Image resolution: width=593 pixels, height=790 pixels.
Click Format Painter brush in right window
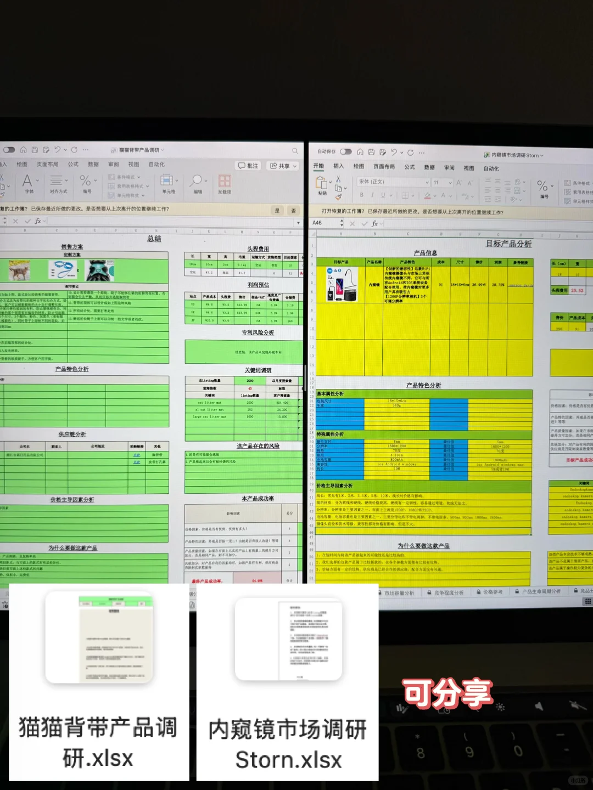[338, 197]
